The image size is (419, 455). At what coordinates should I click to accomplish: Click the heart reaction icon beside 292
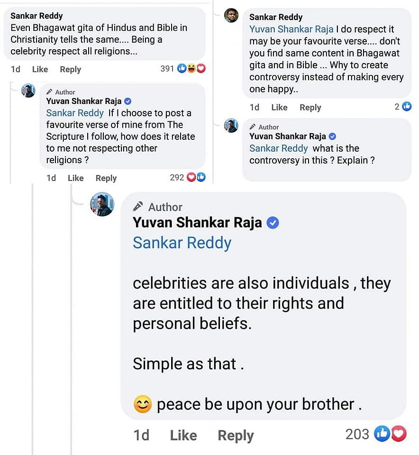191,178
